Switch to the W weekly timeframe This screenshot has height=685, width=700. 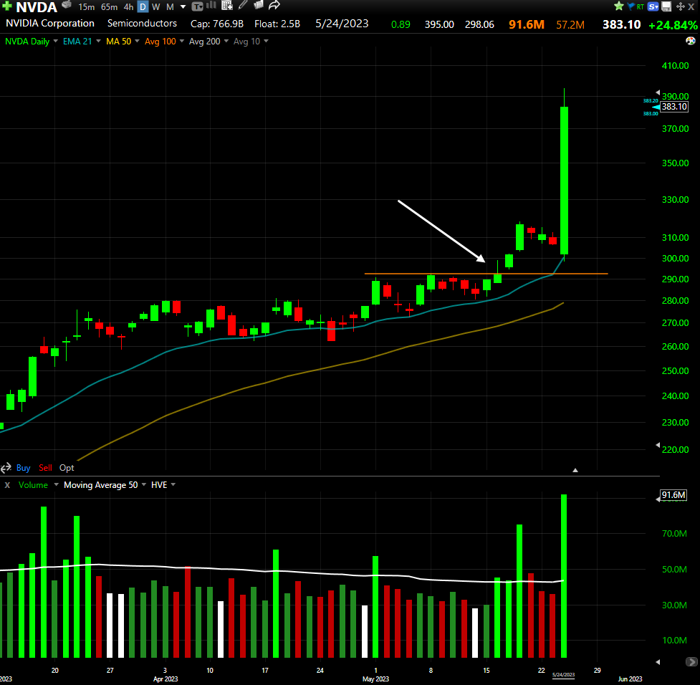[155, 6]
